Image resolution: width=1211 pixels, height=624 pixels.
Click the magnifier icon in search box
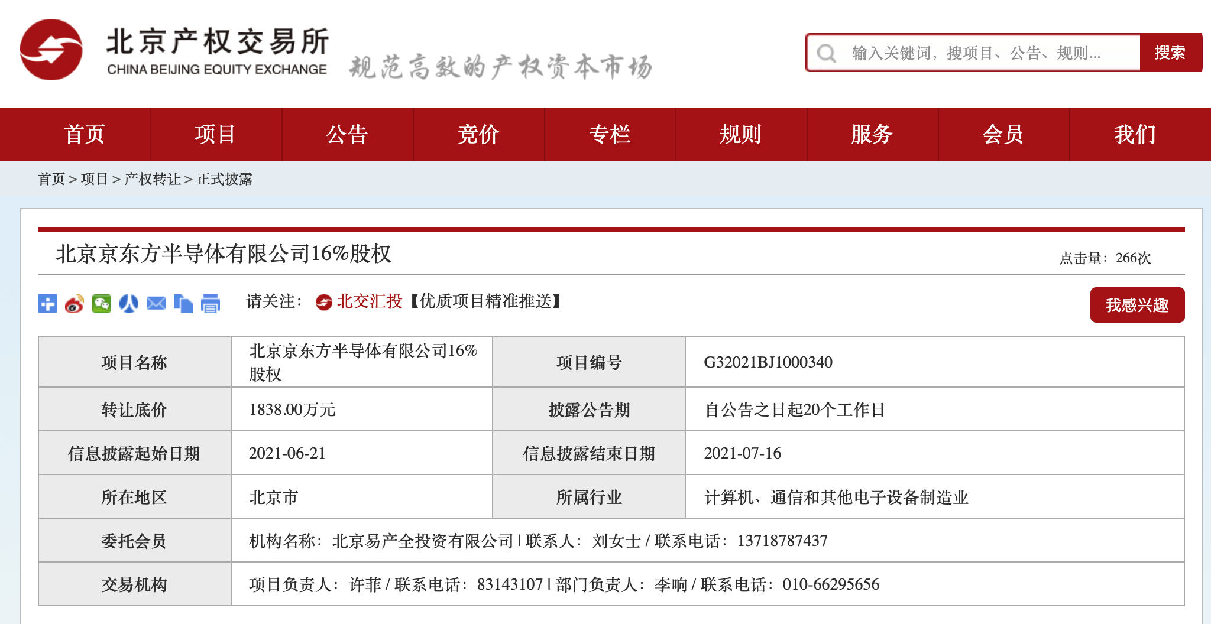(x=827, y=53)
